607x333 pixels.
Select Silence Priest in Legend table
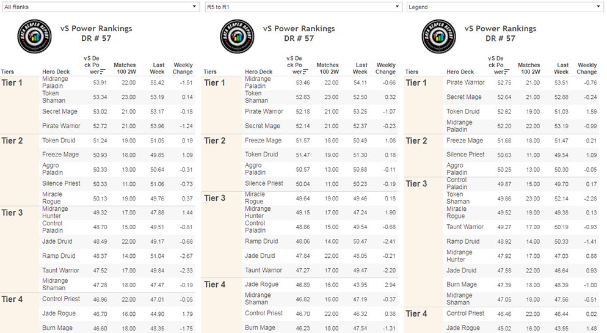(x=465, y=155)
